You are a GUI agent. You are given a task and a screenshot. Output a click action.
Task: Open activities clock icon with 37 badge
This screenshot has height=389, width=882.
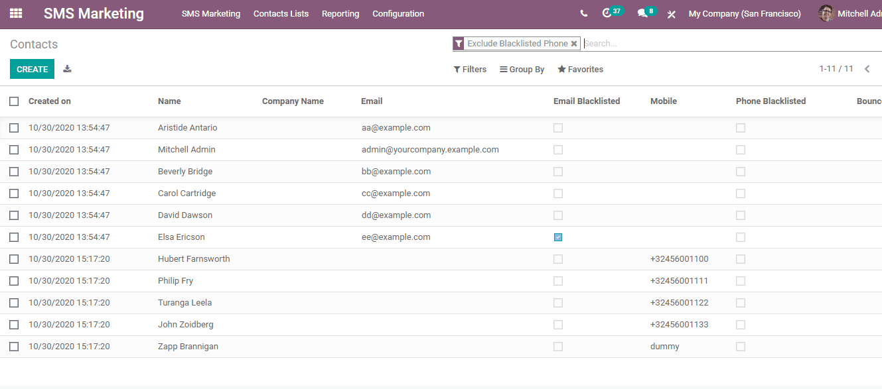tap(607, 13)
